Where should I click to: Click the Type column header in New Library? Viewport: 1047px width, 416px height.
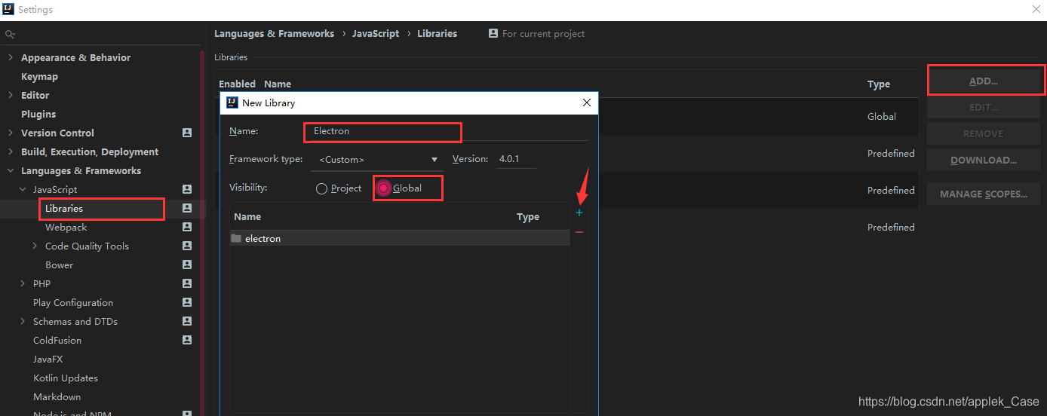528,216
